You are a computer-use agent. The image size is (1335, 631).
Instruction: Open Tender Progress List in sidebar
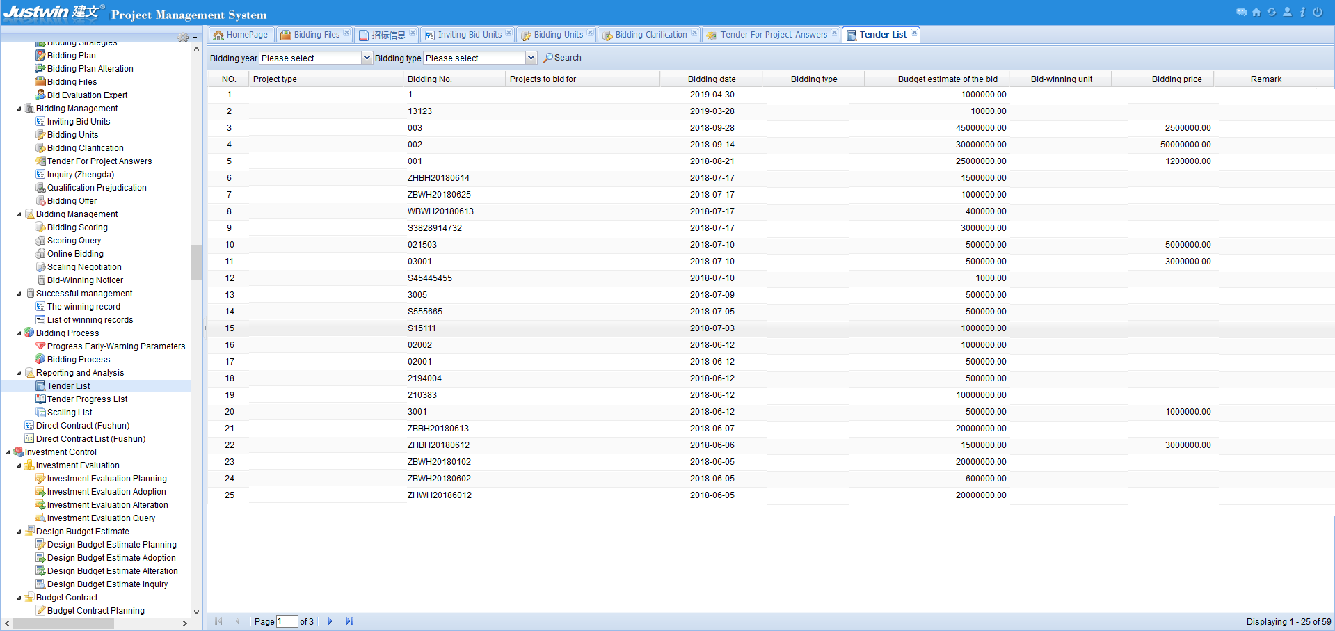(x=87, y=399)
